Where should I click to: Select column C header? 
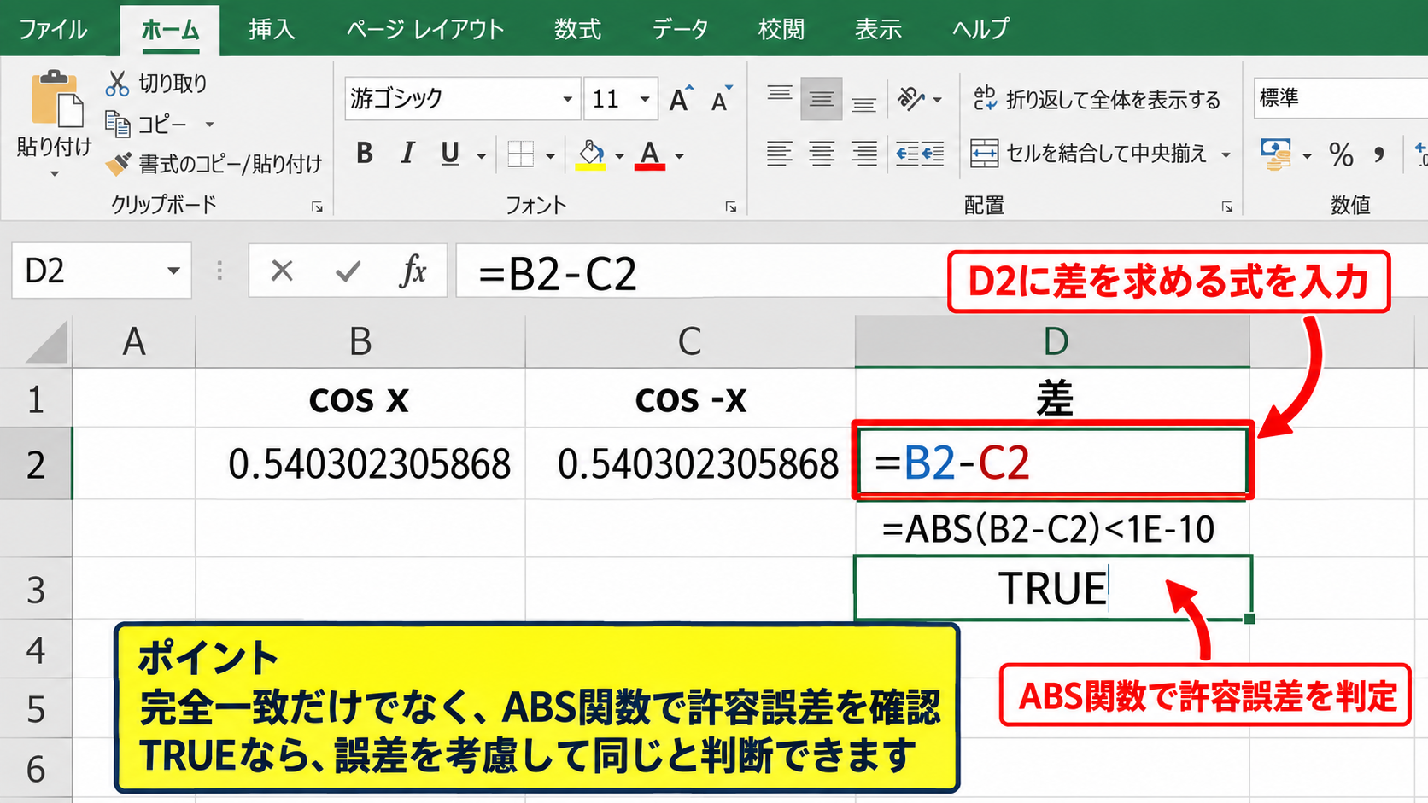coord(690,341)
